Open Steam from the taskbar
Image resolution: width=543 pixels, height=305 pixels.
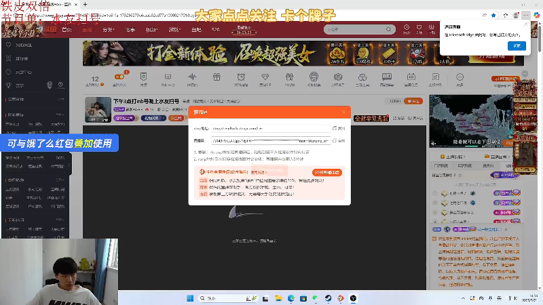click(x=328, y=298)
